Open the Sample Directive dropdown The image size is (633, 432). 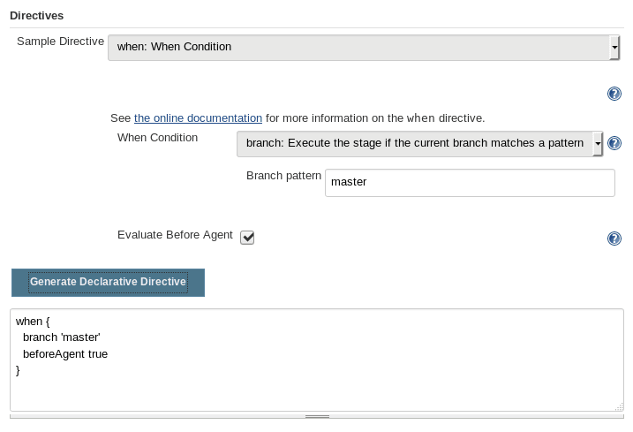pos(358,47)
